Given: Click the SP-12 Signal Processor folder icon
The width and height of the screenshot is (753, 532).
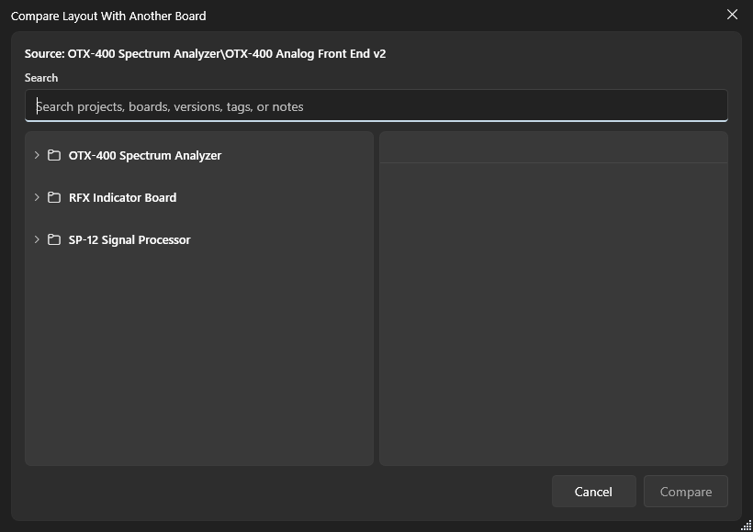Looking at the screenshot, I should click(x=54, y=239).
